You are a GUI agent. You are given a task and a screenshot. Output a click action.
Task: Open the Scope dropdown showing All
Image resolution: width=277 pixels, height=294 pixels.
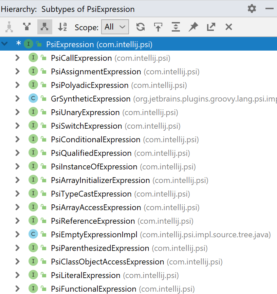pos(115,27)
